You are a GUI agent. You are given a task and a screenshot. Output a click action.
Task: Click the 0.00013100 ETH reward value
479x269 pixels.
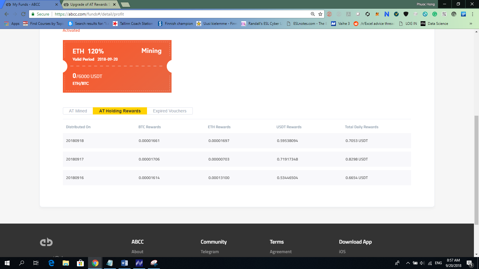pyautogui.click(x=219, y=178)
